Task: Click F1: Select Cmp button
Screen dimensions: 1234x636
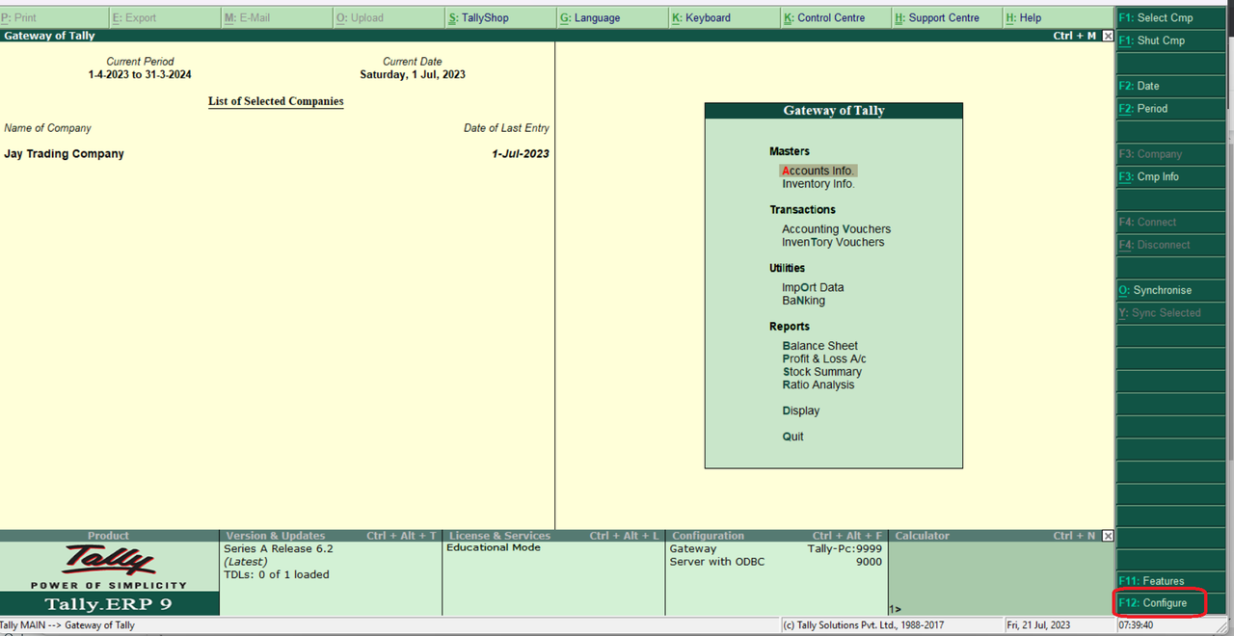Action: pos(1171,17)
